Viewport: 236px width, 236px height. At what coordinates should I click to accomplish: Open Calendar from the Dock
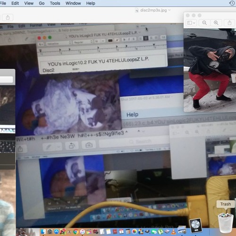tap(121, 232)
